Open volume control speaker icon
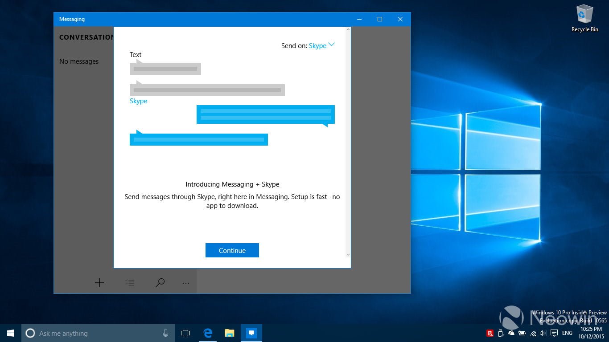The width and height of the screenshot is (609, 342). click(543, 333)
